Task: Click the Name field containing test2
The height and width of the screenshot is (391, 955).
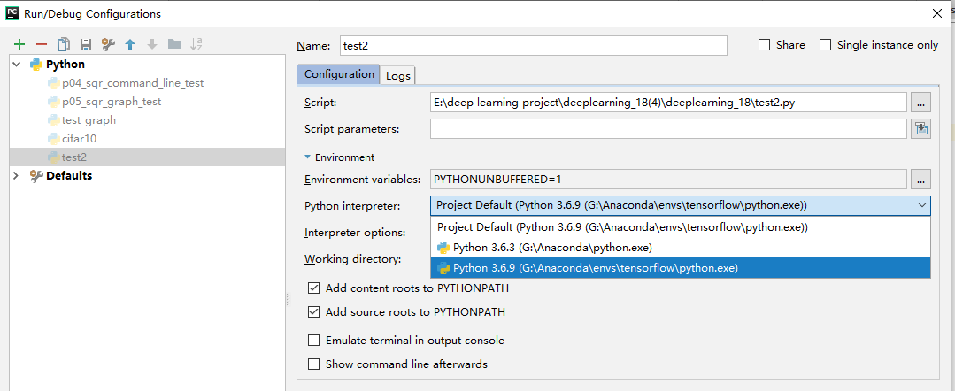Action: click(x=534, y=45)
